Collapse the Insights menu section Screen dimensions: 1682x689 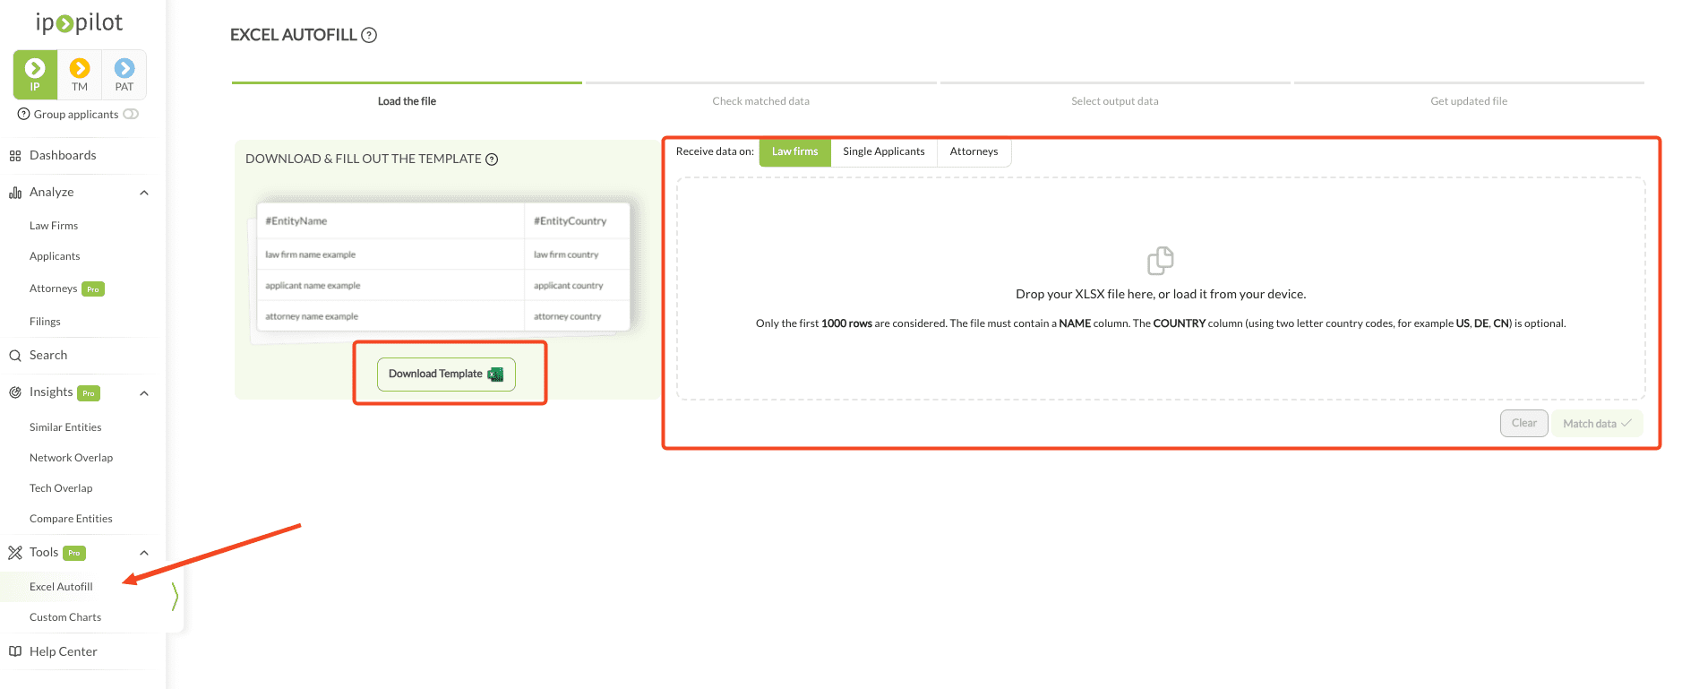tap(144, 392)
